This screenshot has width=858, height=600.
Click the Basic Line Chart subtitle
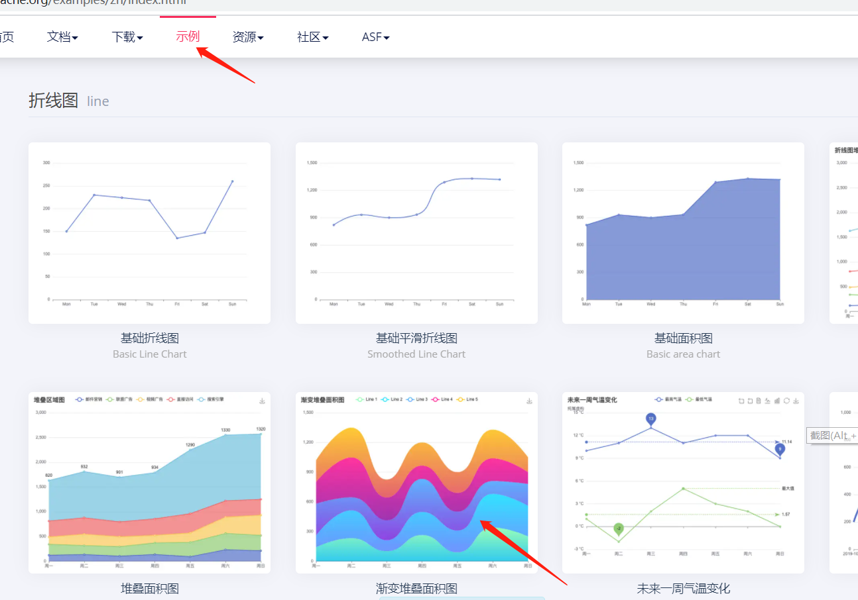click(x=150, y=354)
